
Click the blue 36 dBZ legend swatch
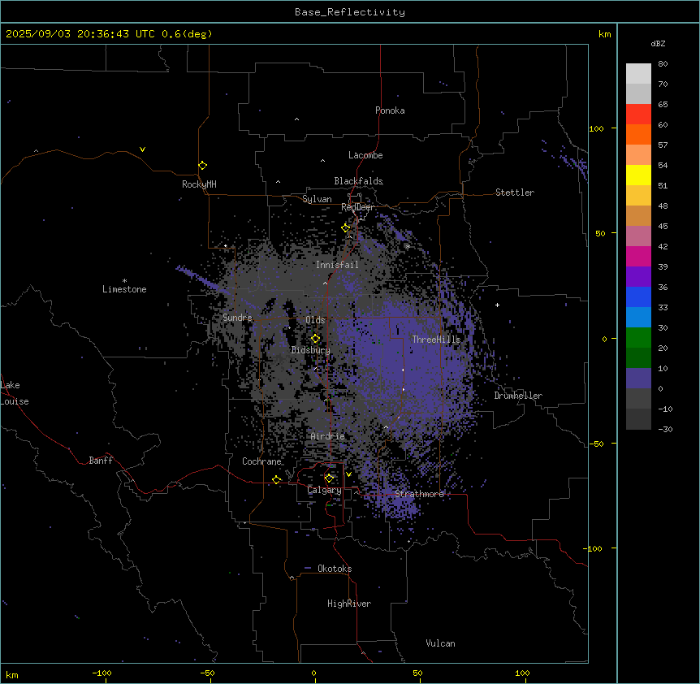pyautogui.click(x=638, y=297)
